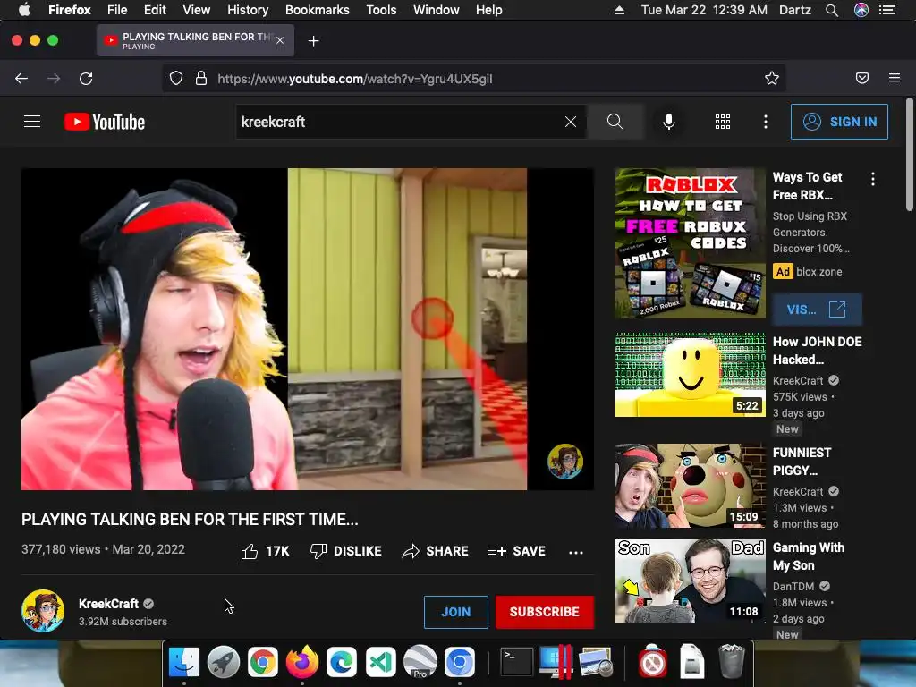Reload the current page
This screenshot has width=916, height=687.
[86, 79]
